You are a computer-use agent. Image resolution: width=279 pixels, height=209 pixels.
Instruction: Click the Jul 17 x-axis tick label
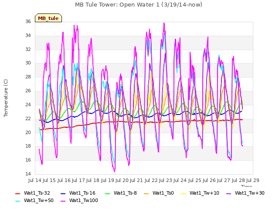point(78,180)
